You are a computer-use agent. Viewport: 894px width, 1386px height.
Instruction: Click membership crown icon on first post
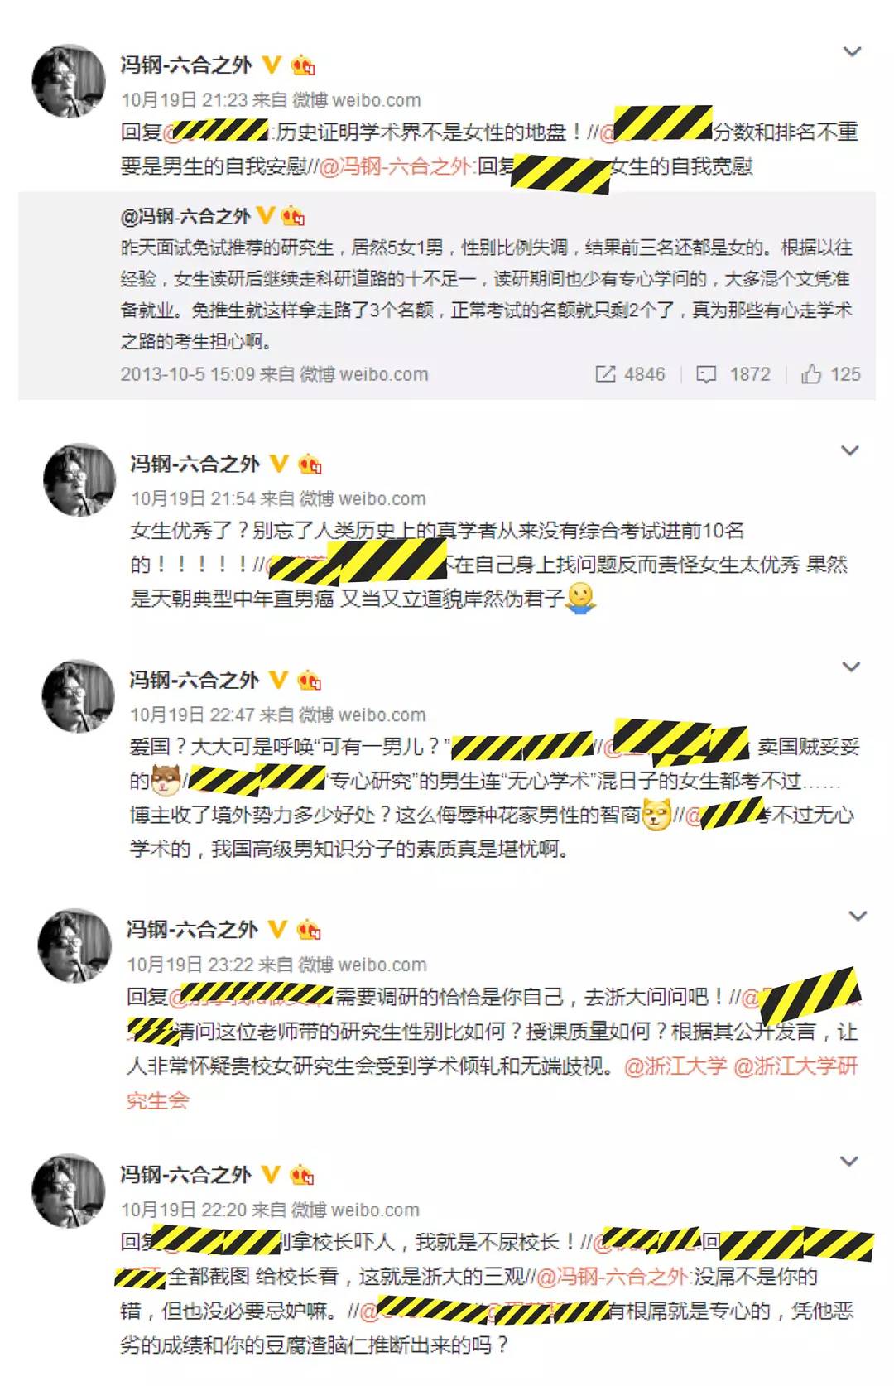[x=304, y=65]
